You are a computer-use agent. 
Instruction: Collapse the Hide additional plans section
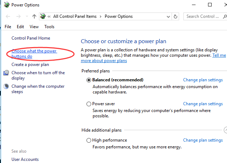(x=225, y=130)
